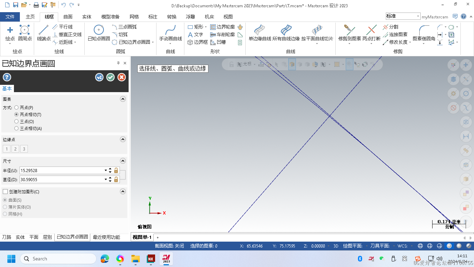
Task: Select the 三点相切(A) radio option
Action: 16,129
